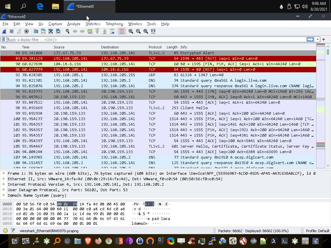Open a capture file from folder icon
Image resolution: width=331 pixels, height=248 pixels.
(x=36, y=31)
